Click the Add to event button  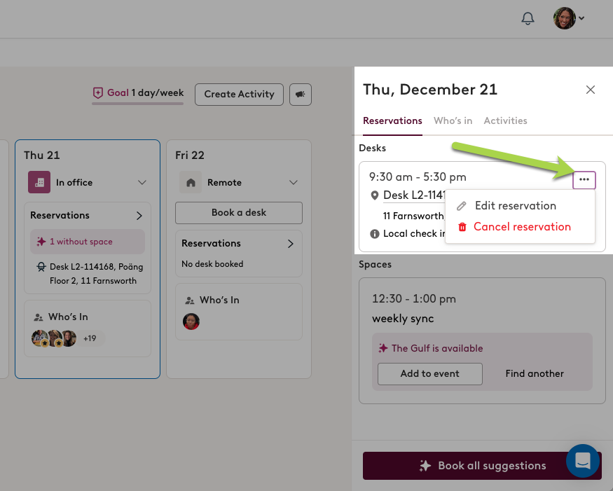429,374
